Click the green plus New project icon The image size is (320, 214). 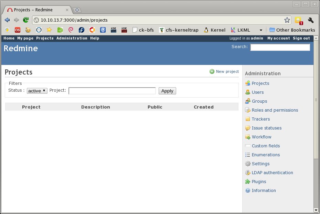(x=212, y=71)
